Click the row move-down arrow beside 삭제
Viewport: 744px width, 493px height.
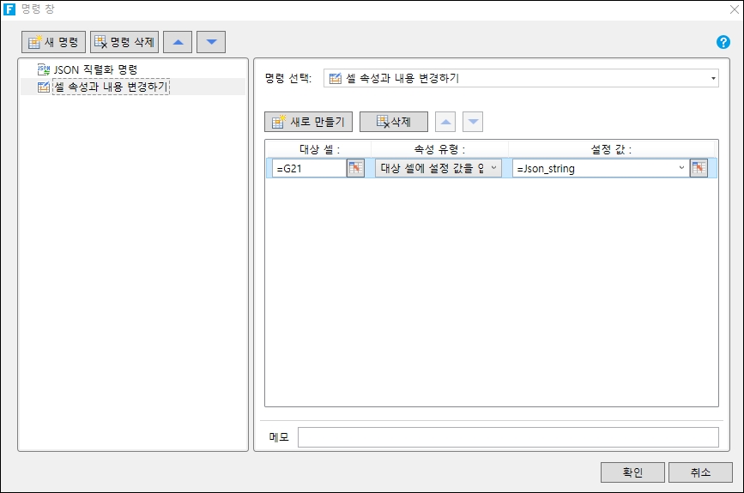click(x=473, y=122)
